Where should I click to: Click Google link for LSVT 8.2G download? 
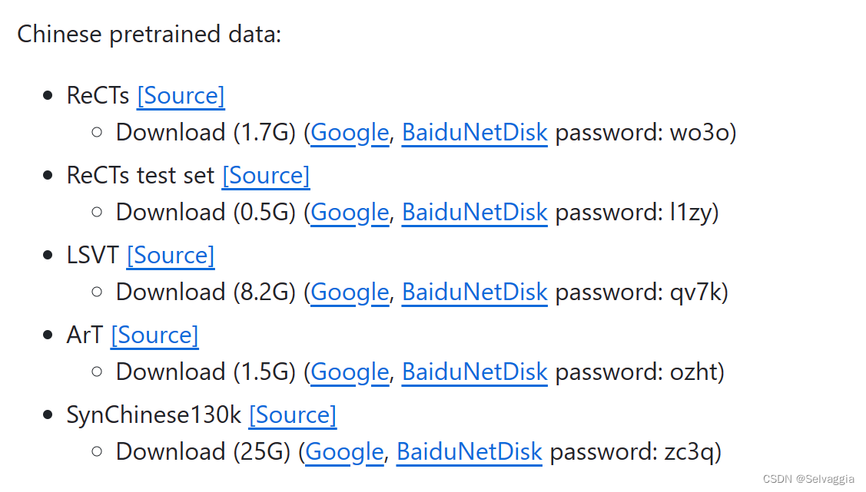350,292
